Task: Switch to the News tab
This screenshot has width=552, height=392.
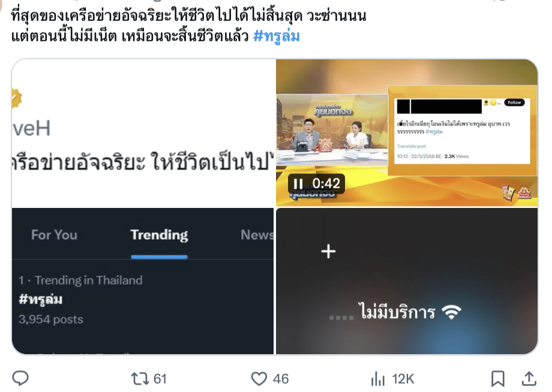Action: (x=257, y=235)
